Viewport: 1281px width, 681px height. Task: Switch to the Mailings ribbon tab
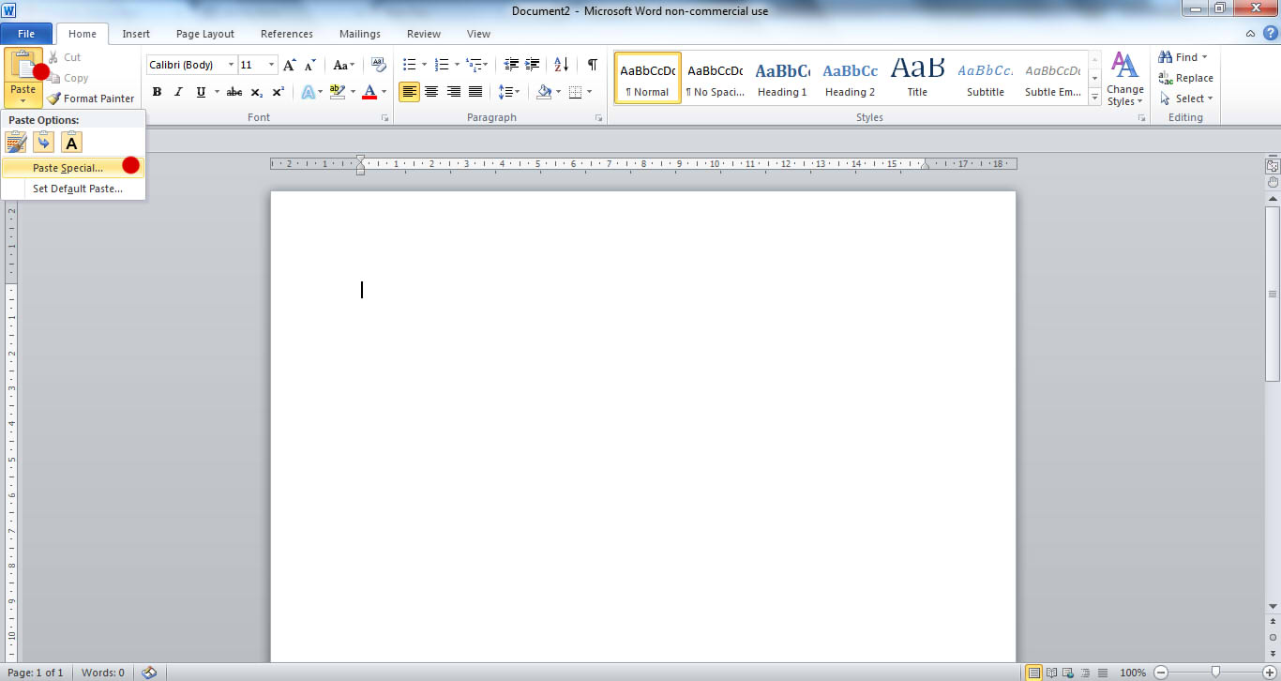[x=359, y=34]
